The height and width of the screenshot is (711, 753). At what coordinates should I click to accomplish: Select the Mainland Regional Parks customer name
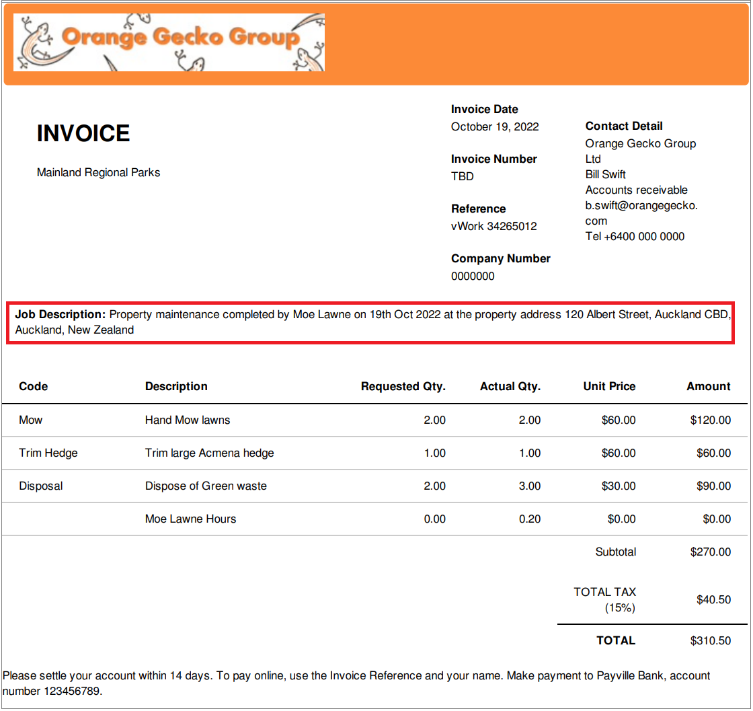(98, 172)
